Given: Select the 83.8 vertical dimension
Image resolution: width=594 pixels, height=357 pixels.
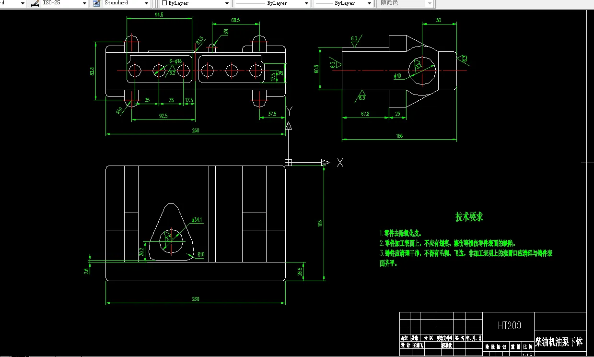Looking at the screenshot, I should [x=92, y=71].
